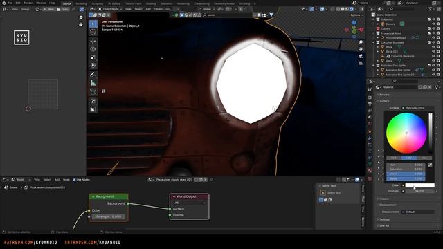
Task: Click the Blender logo menu icon
Action: pyautogui.click(x=4, y=3)
